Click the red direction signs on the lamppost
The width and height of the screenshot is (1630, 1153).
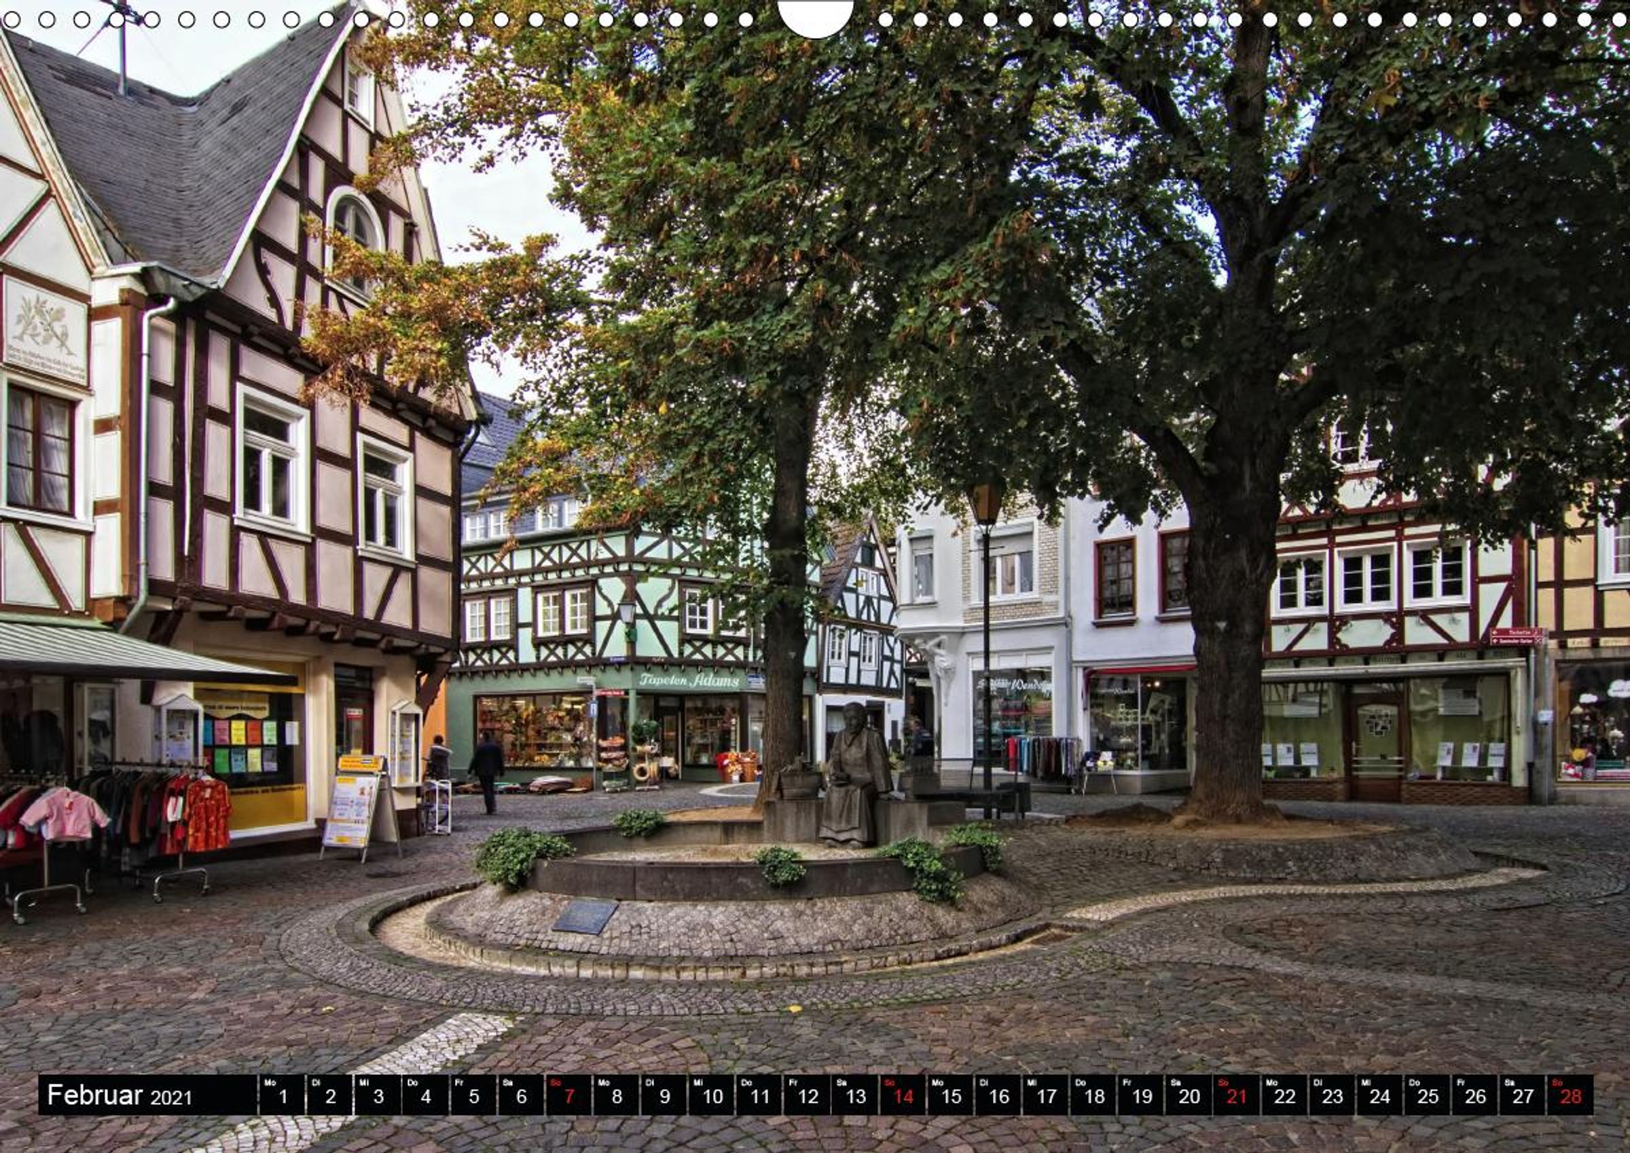click(1517, 636)
